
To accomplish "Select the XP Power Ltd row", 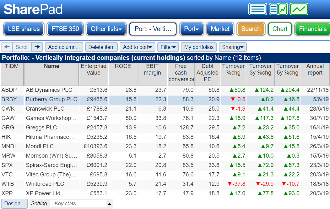I will point(165,193).
